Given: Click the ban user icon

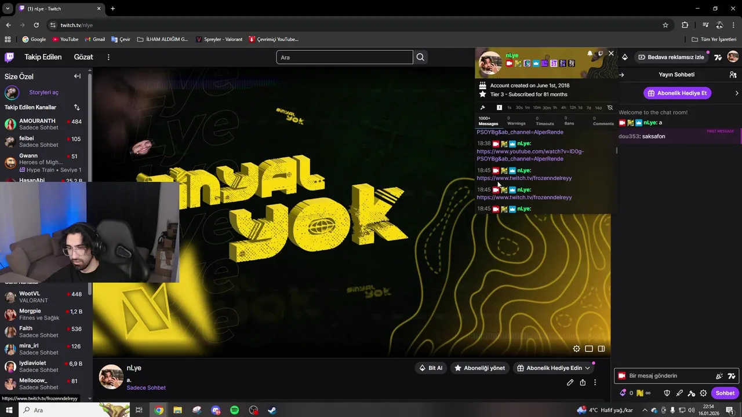Looking at the screenshot, I should pos(610,108).
